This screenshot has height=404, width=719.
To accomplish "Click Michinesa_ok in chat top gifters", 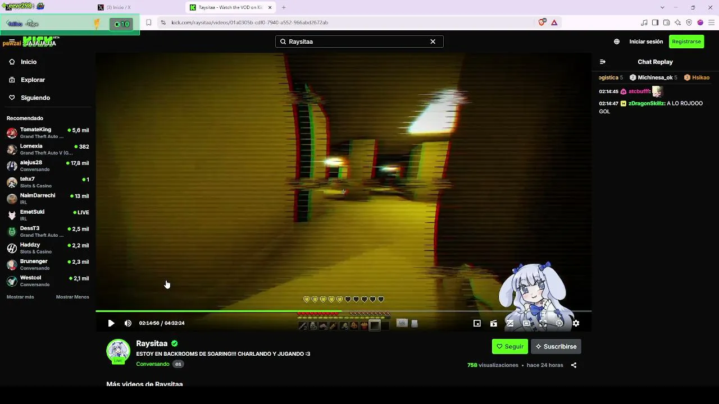I will pos(655,77).
